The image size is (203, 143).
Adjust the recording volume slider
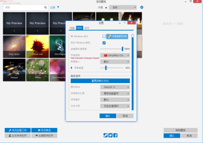coord(106,68)
